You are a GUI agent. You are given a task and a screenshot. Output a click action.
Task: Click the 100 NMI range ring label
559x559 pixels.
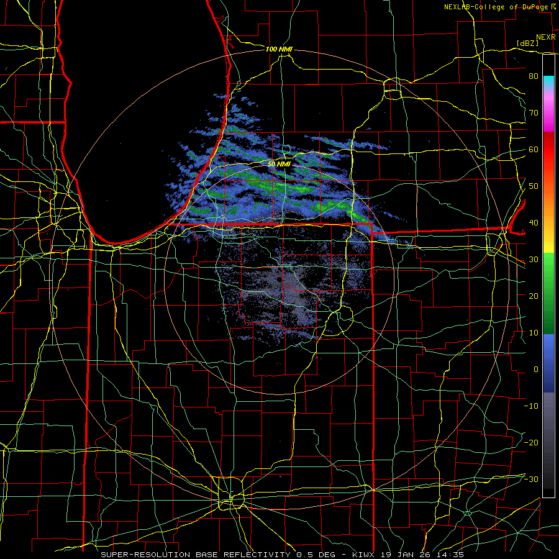[279, 49]
